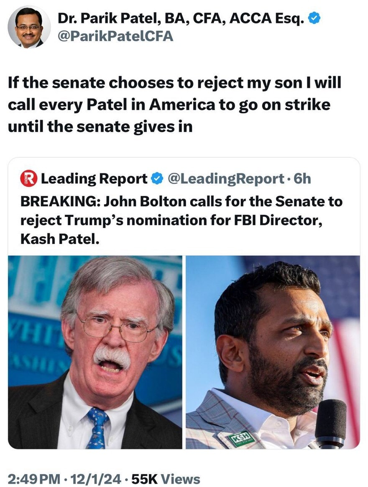Click the green KSH badge in photo

[x=241, y=439]
